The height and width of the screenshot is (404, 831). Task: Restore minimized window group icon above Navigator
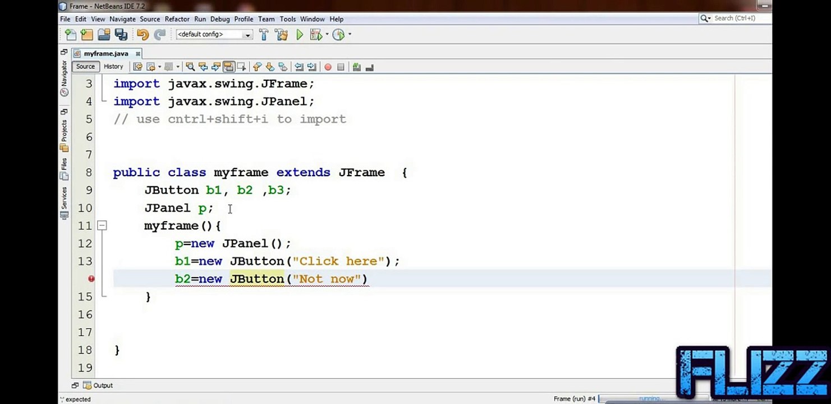tap(64, 52)
